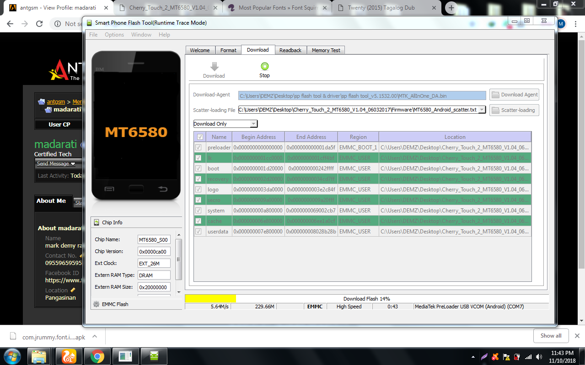Click the Begin Address column header
The height and width of the screenshot is (365, 585).
pos(258,137)
